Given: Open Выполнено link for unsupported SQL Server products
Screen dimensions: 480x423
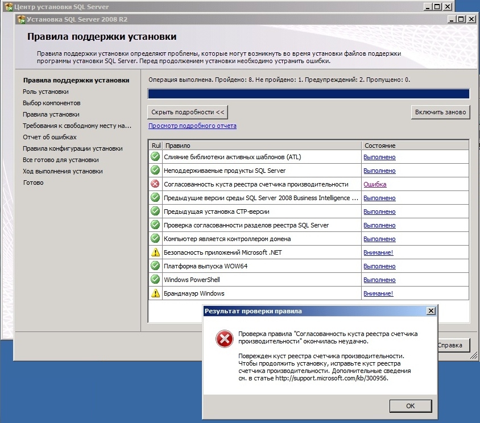Looking at the screenshot, I should [x=379, y=171].
